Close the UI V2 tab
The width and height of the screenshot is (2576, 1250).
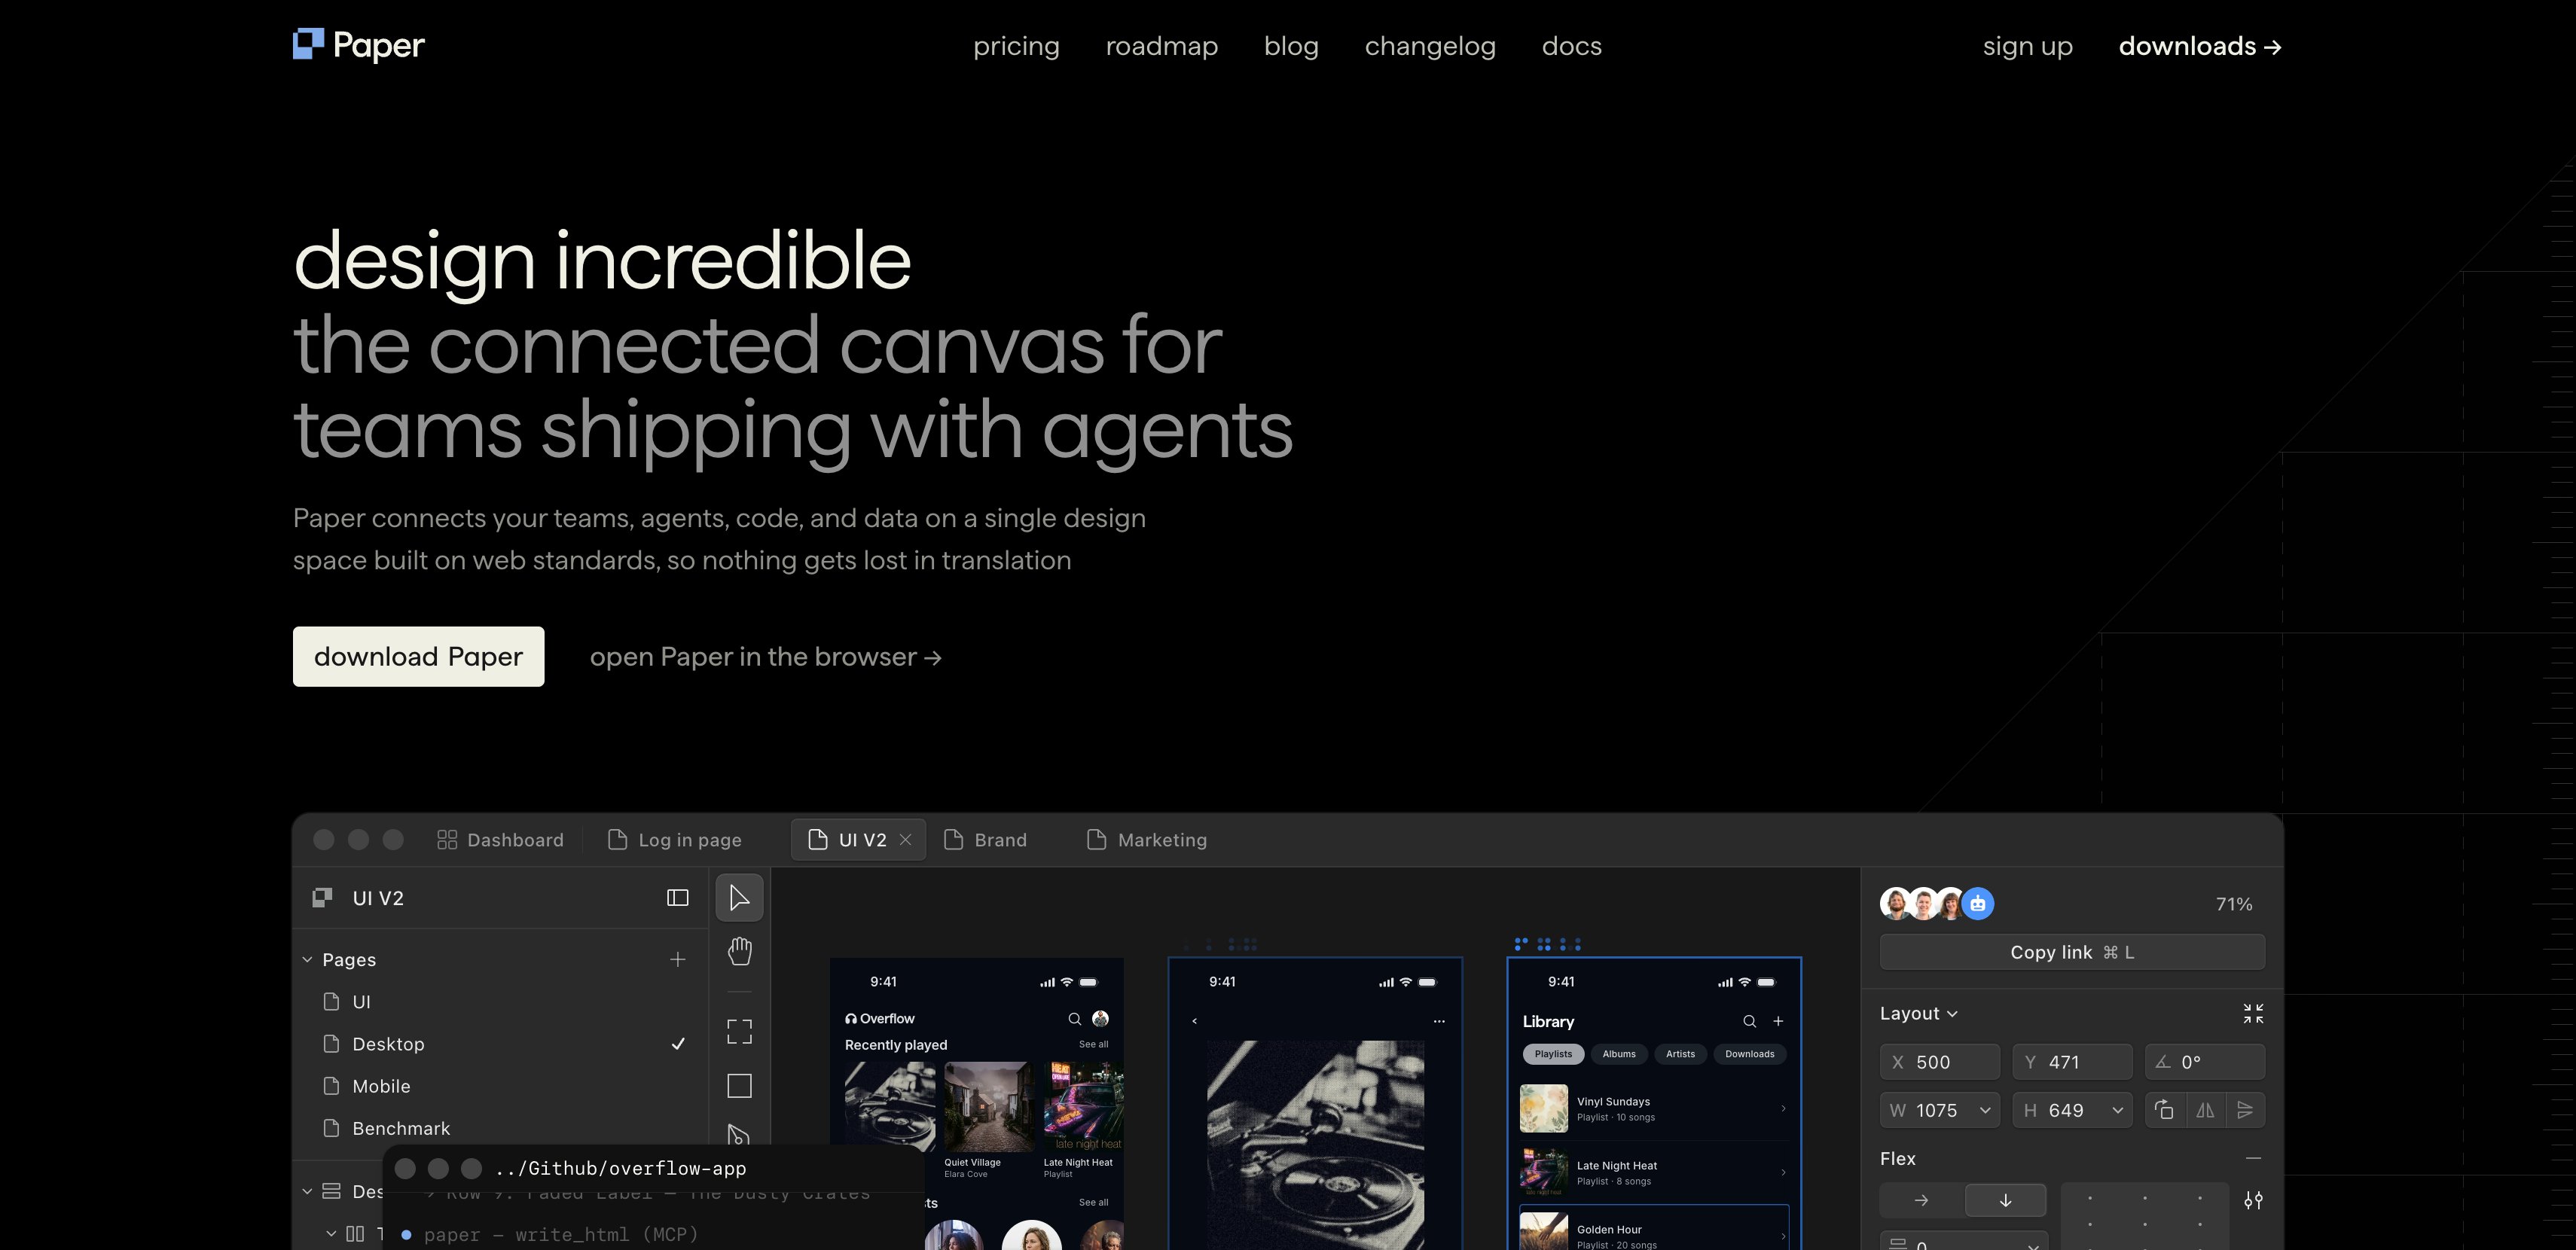[905, 840]
